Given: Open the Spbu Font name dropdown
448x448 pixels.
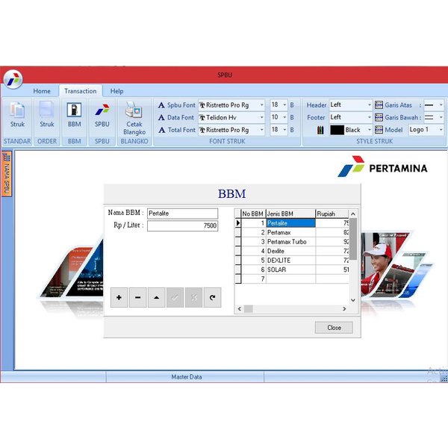Looking at the screenshot, I should click(261, 105).
